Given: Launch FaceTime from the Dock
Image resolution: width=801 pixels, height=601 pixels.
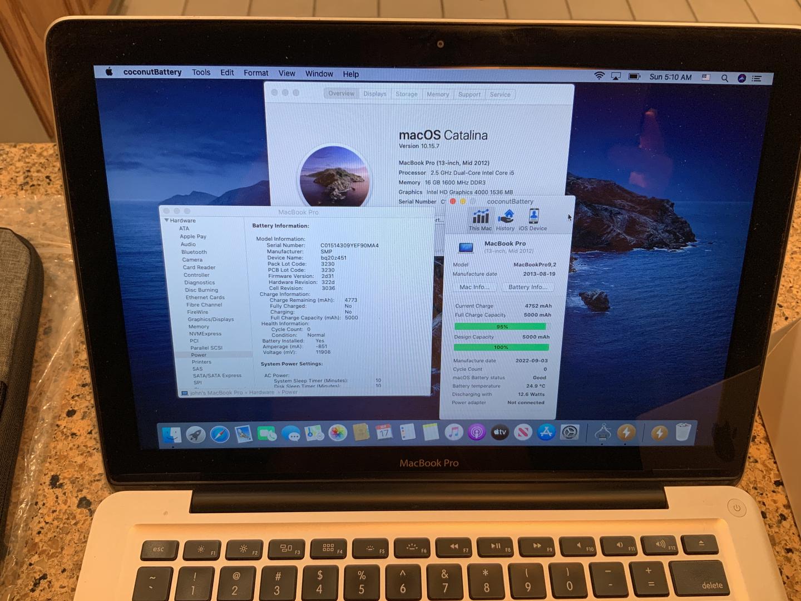Looking at the screenshot, I should tap(267, 433).
